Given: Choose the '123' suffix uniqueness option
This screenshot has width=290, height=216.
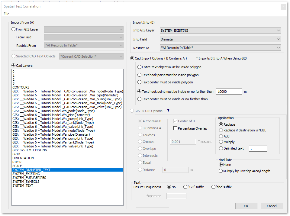Looking at the screenshot, I should tap(185, 187).
